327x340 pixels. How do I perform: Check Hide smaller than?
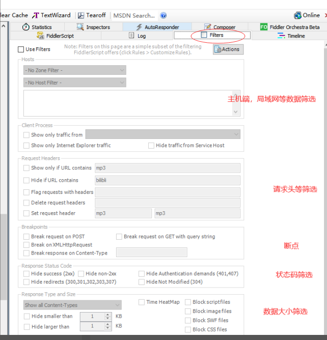(27, 317)
